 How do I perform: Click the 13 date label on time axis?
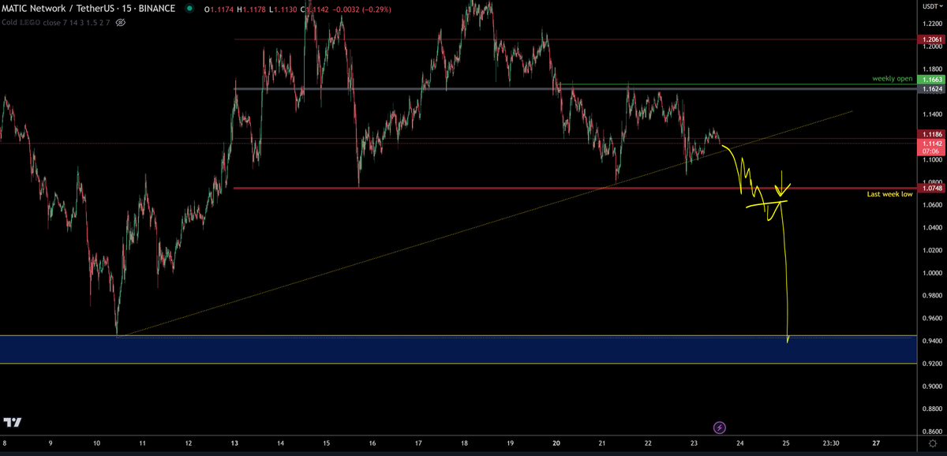(x=234, y=443)
